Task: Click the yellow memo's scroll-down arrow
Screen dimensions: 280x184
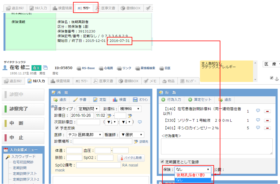Action: (x=255, y=79)
